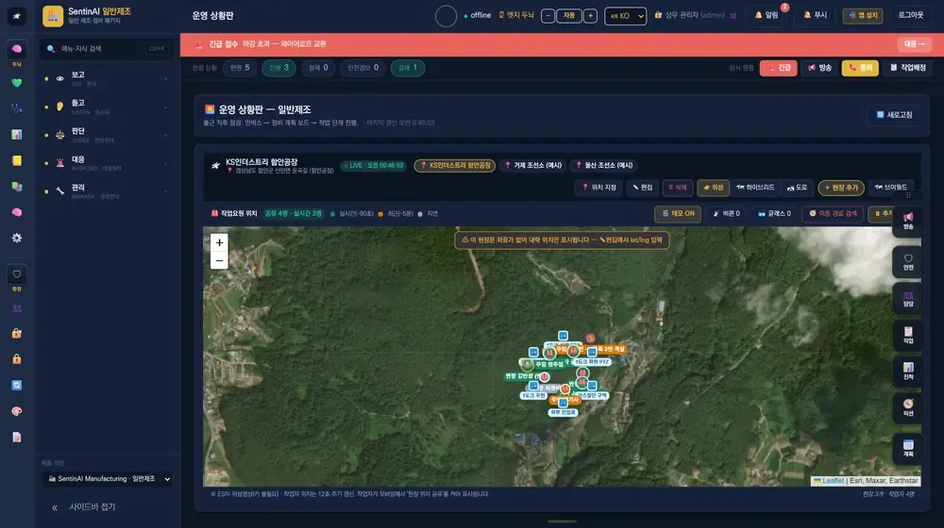Open the bar chart icon in the left rail

[16, 134]
